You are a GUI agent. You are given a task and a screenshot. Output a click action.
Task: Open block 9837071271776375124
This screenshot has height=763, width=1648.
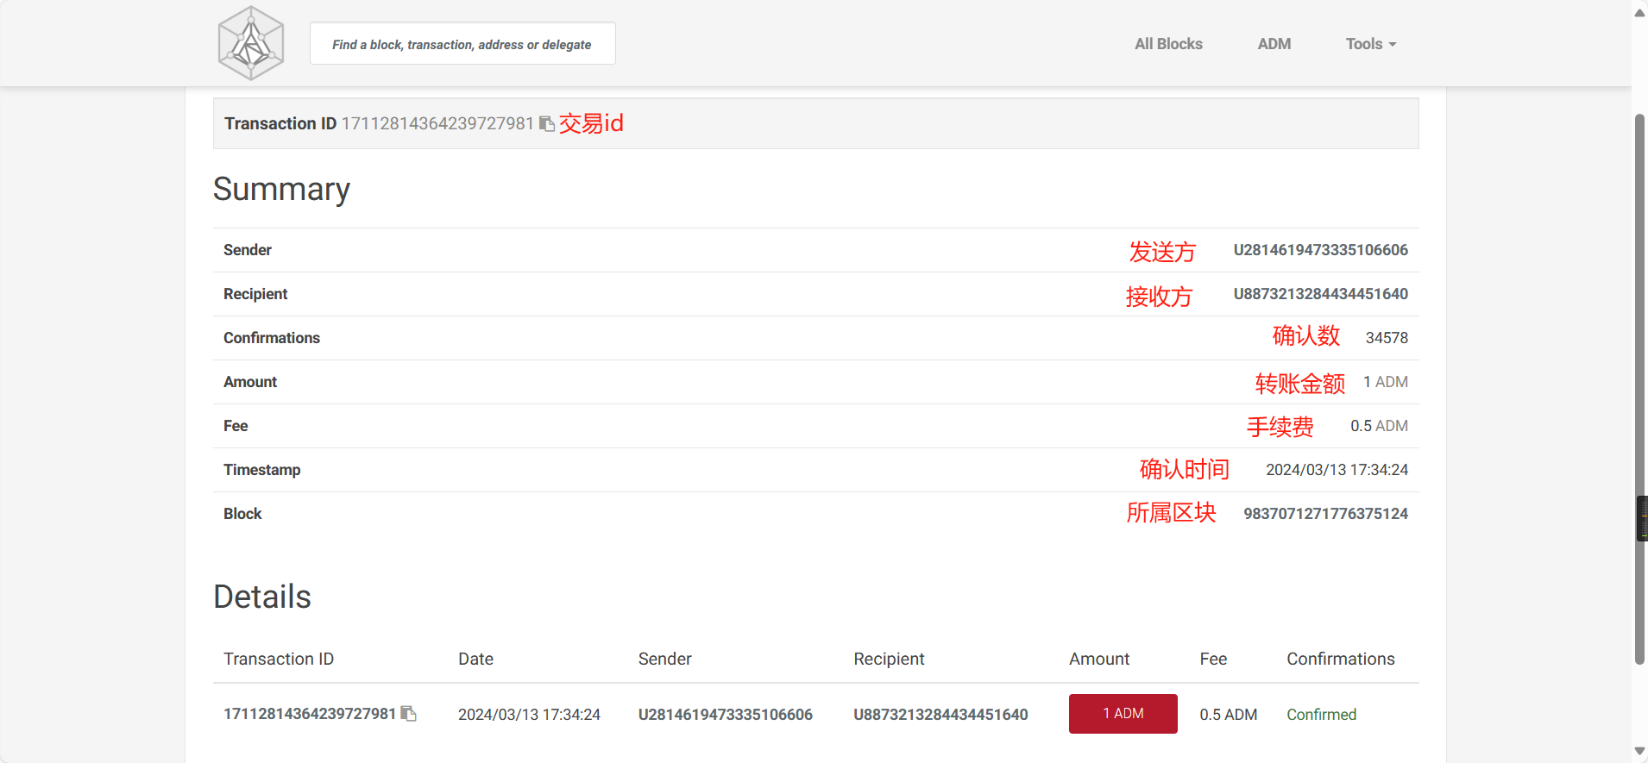click(x=1325, y=514)
